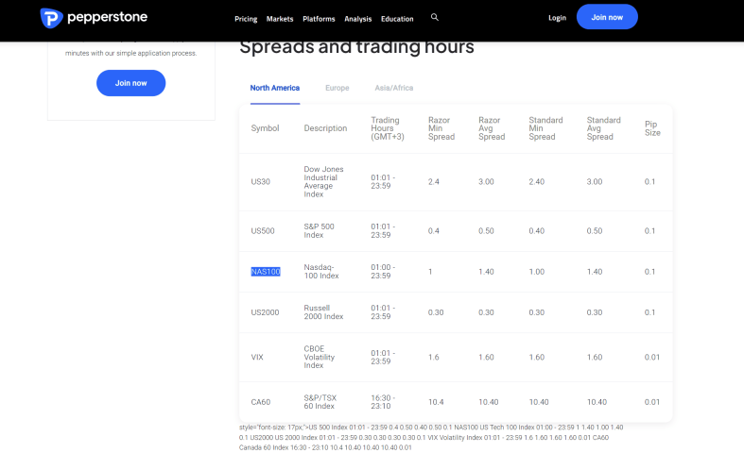Open the Education menu
The width and height of the screenshot is (744, 470).
pos(397,19)
